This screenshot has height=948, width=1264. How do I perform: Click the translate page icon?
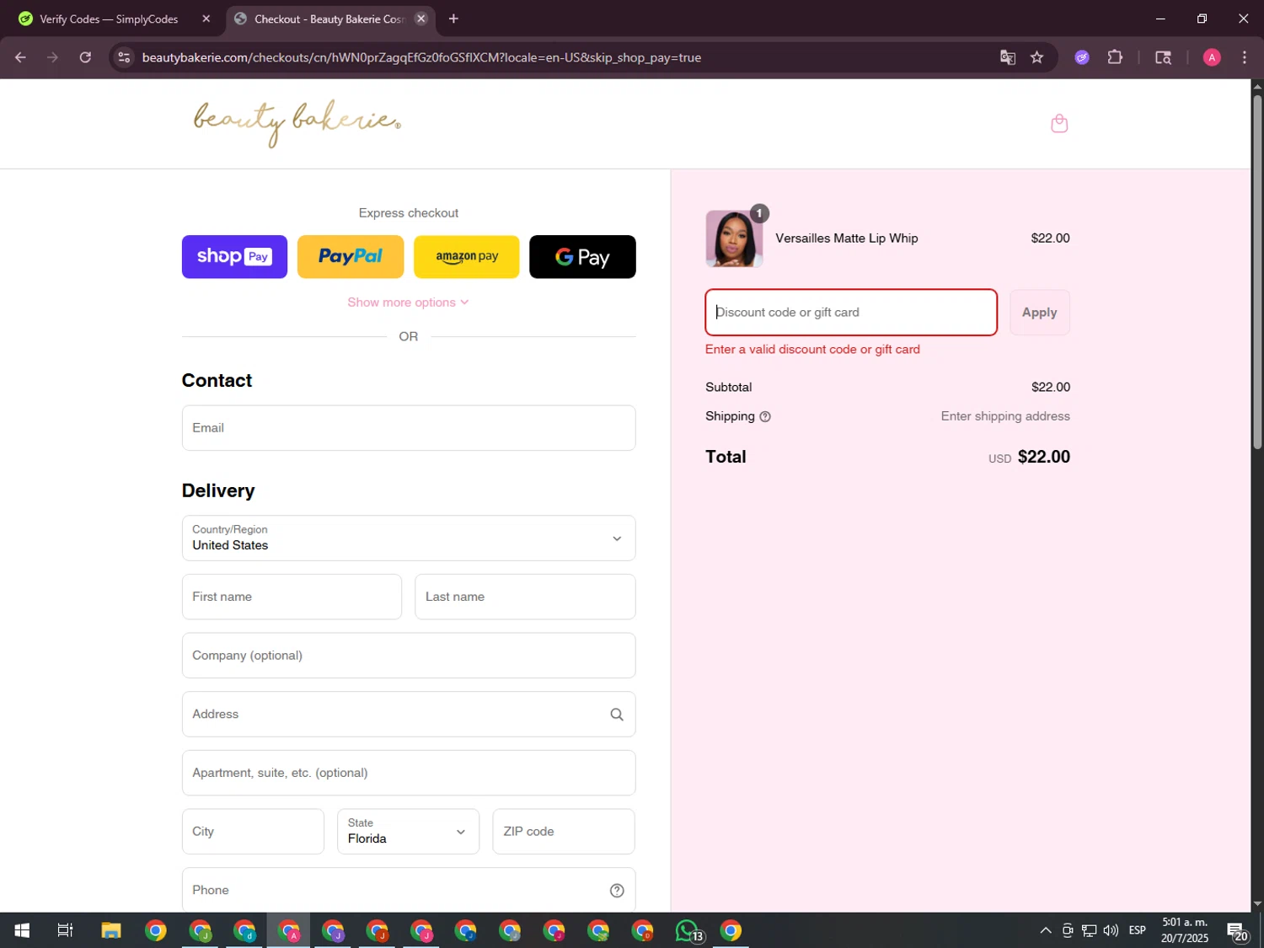(x=1007, y=57)
